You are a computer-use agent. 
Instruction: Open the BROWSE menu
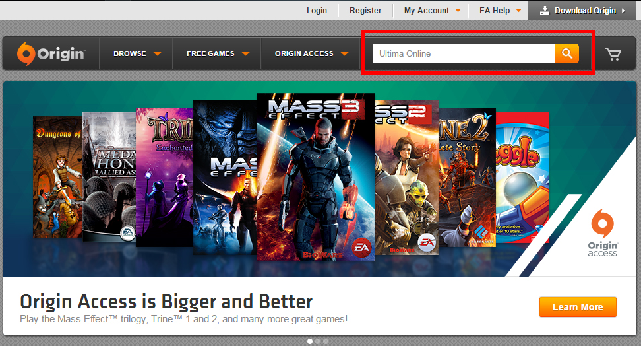(x=130, y=53)
